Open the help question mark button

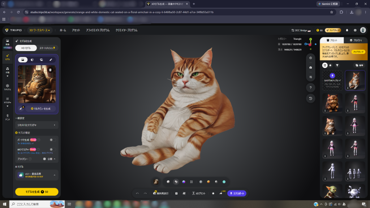point(310,88)
